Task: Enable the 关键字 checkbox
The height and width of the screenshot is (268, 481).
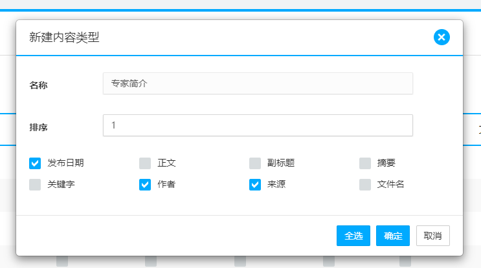Action: tap(36, 185)
